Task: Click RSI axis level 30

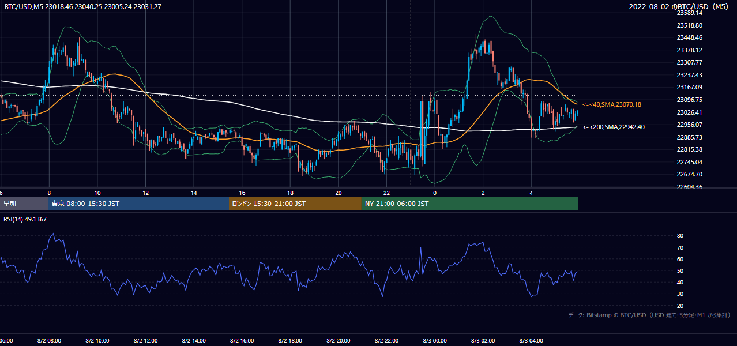Action: click(x=680, y=294)
